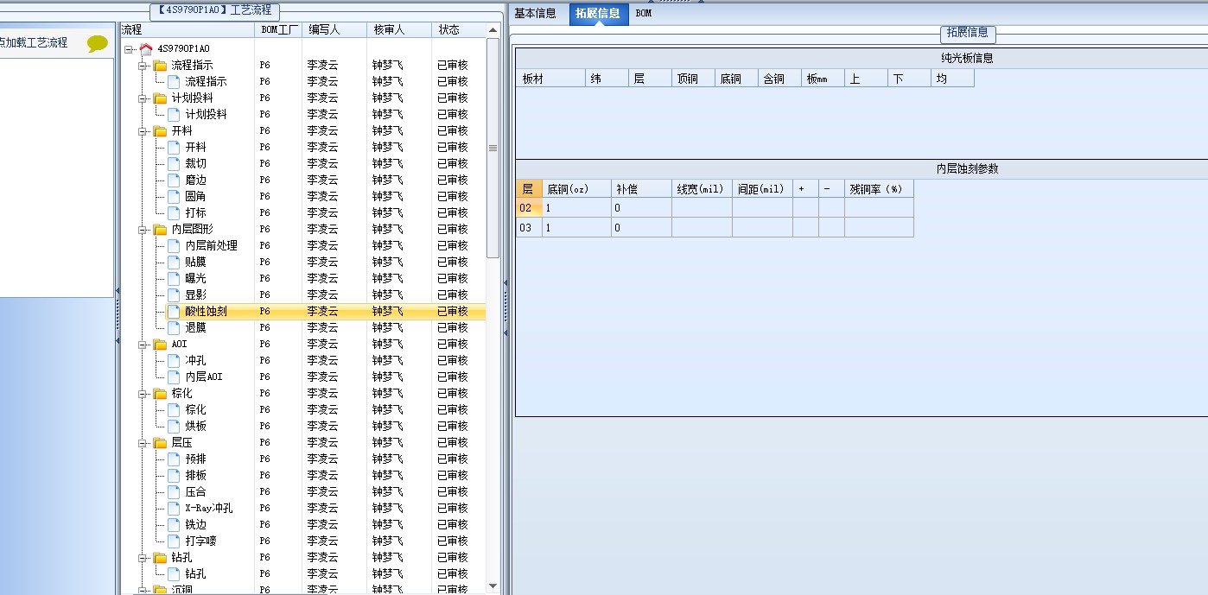This screenshot has height=595, width=1208.
Task: Click the folder icon next to 棕化
Action: pos(160,394)
